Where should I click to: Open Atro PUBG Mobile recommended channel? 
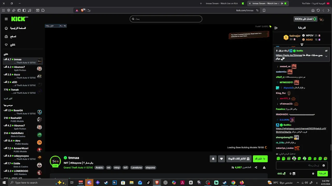23,142
